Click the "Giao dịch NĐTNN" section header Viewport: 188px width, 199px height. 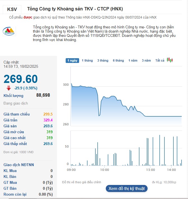[x=19, y=165]
